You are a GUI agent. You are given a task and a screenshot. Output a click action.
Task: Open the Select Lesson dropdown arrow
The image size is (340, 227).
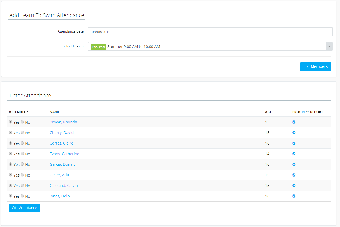(x=329, y=46)
